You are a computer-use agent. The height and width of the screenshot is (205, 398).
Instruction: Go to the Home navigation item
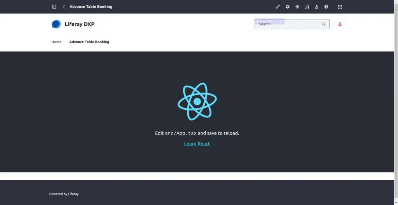point(56,42)
